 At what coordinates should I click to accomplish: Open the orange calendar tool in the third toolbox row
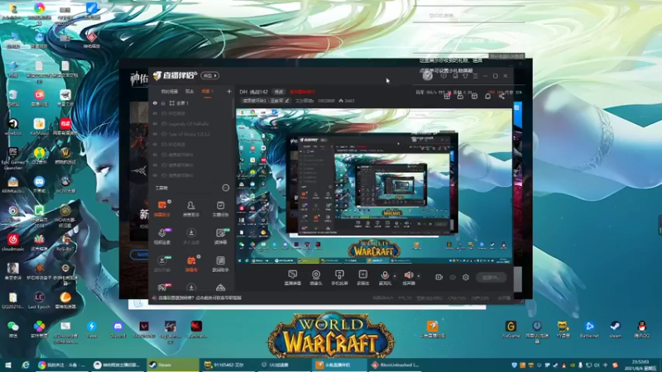(x=191, y=264)
